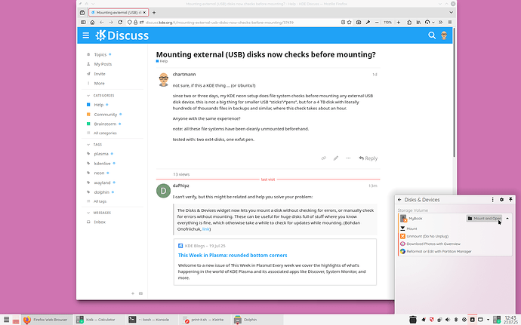521x325 pixels.
Task: Open the Discuss hamburger sidebar menu
Action: point(85,35)
